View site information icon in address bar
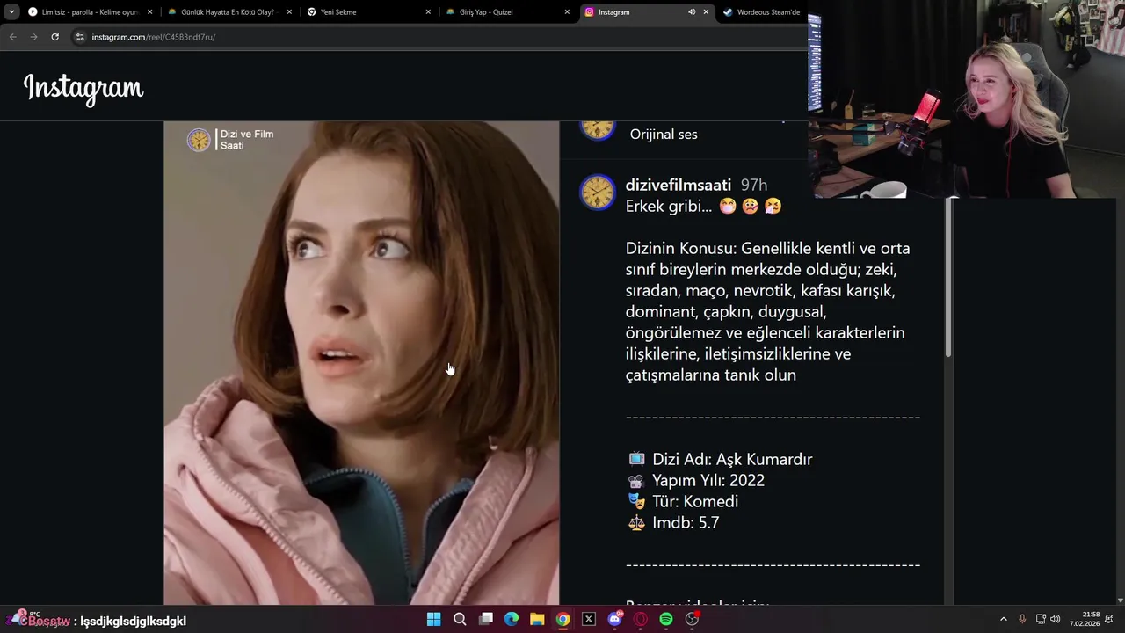 (x=80, y=37)
